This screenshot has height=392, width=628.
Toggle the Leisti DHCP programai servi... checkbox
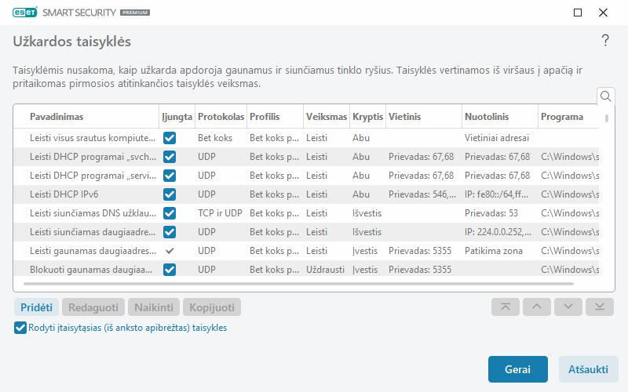point(170,176)
